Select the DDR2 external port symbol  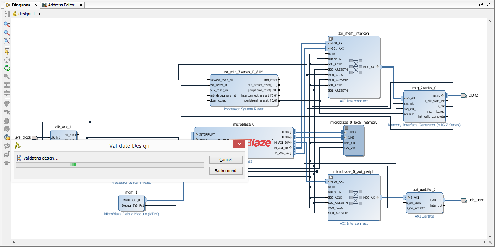pyautogui.click(x=464, y=95)
